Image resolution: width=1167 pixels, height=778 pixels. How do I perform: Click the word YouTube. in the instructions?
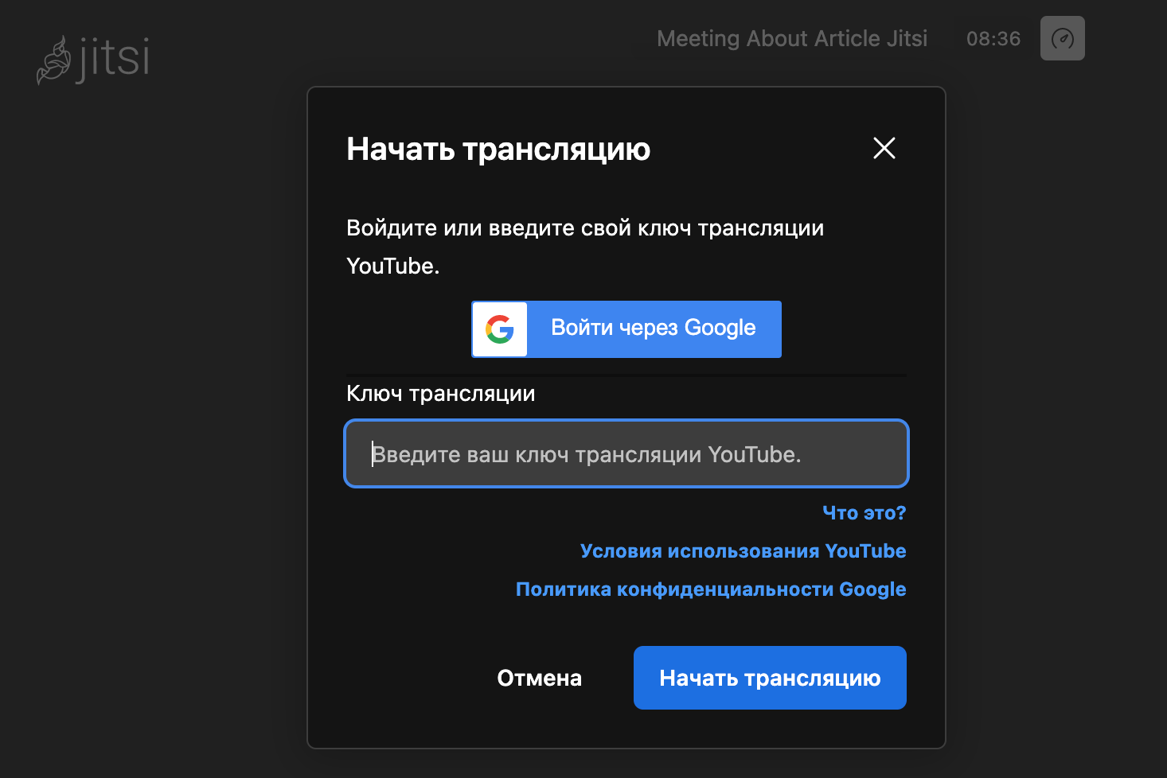tap(392, 266)
